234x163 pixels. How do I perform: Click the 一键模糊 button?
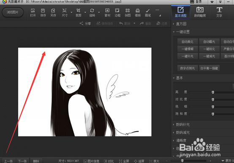[x=188, y=49]
